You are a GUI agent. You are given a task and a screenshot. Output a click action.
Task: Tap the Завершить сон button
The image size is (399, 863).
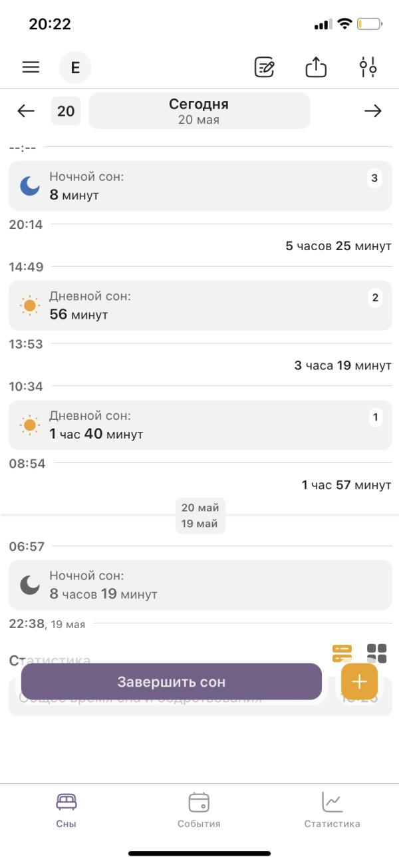point(172,681)
